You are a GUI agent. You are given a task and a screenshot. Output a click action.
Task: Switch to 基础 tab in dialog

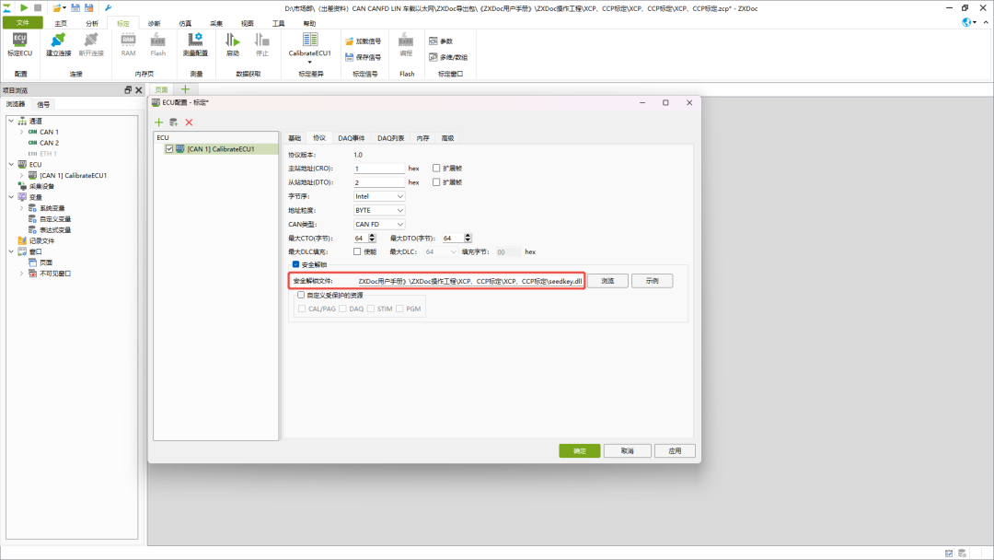coord(295,138)
